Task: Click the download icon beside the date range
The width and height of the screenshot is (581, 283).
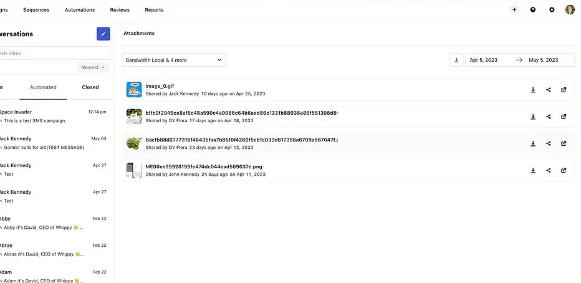Action: 456,60
